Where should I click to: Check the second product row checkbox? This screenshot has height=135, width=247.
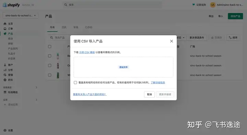click(x=50, y=65)
